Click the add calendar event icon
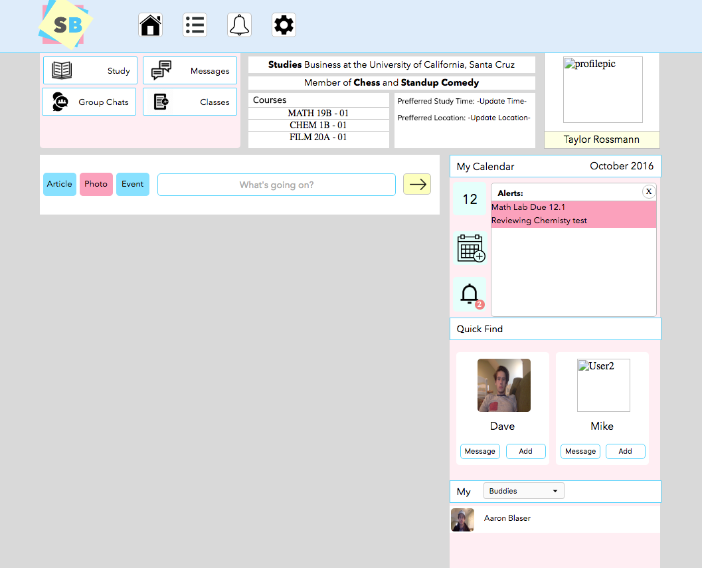 [470, 248]
